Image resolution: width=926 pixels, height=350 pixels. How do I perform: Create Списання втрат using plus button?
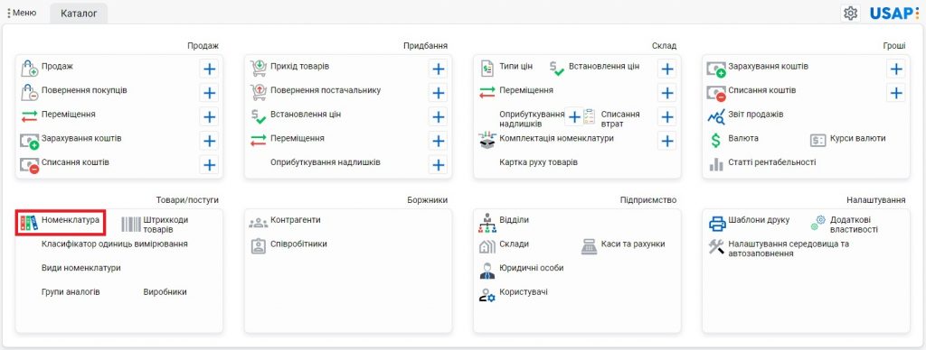pyautogui.click(x=666, y=116)
